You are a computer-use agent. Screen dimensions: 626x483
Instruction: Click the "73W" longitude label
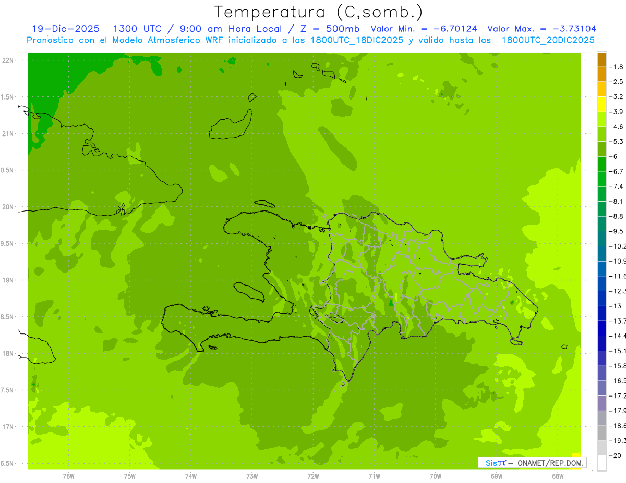click(x=252, y=476)
